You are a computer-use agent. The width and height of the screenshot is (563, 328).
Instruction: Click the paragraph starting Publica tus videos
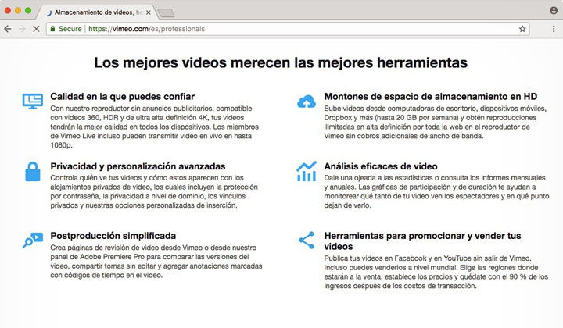tap(436, 272)
